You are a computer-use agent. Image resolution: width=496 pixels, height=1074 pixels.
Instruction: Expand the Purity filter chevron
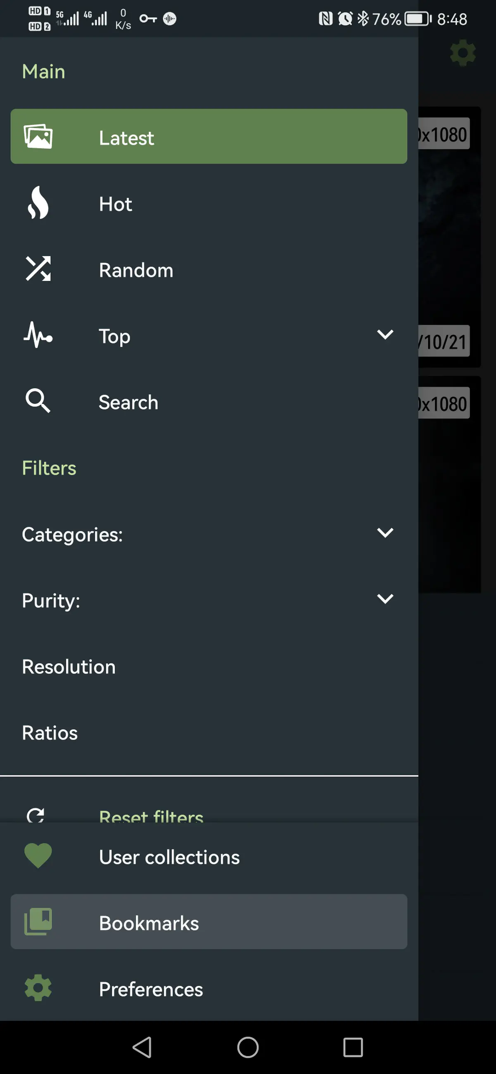[385, 599]
